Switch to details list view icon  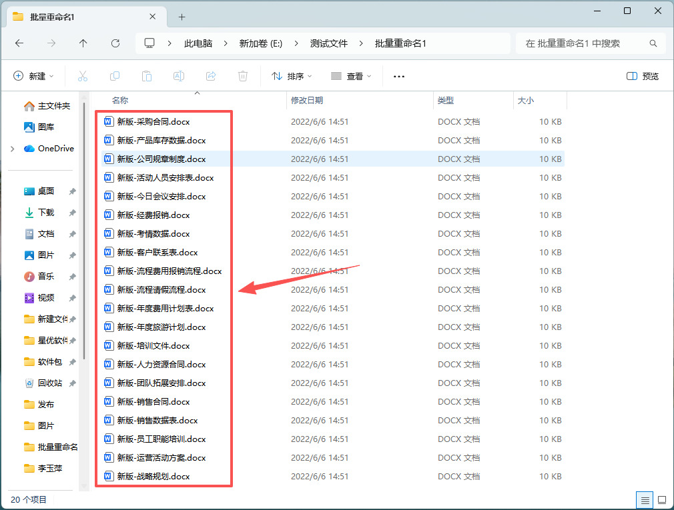click(x=645, y=500)
